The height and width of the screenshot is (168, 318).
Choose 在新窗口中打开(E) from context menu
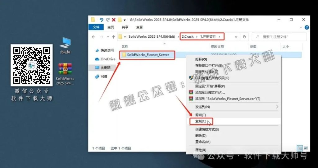tap(234, 65)
